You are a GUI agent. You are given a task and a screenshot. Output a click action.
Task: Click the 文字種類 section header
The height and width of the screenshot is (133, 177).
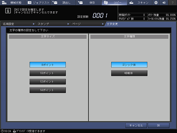point(129,37)
